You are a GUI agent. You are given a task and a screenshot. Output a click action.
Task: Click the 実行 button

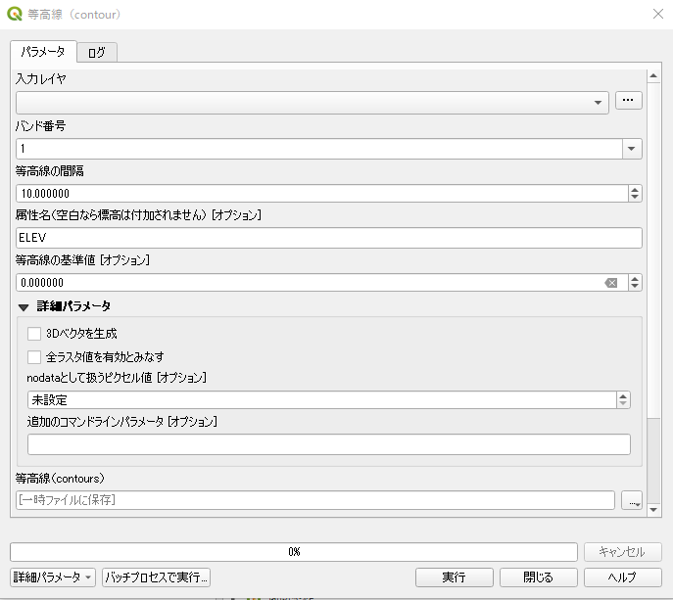pos(454,577)
